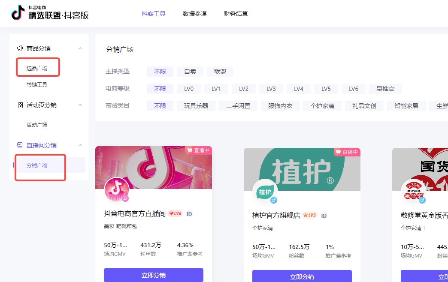Click 个护家清 under 植护官方旗舰店
This screenshot has width=448, height=282.
pyautogui.click(x=263, y=228)
